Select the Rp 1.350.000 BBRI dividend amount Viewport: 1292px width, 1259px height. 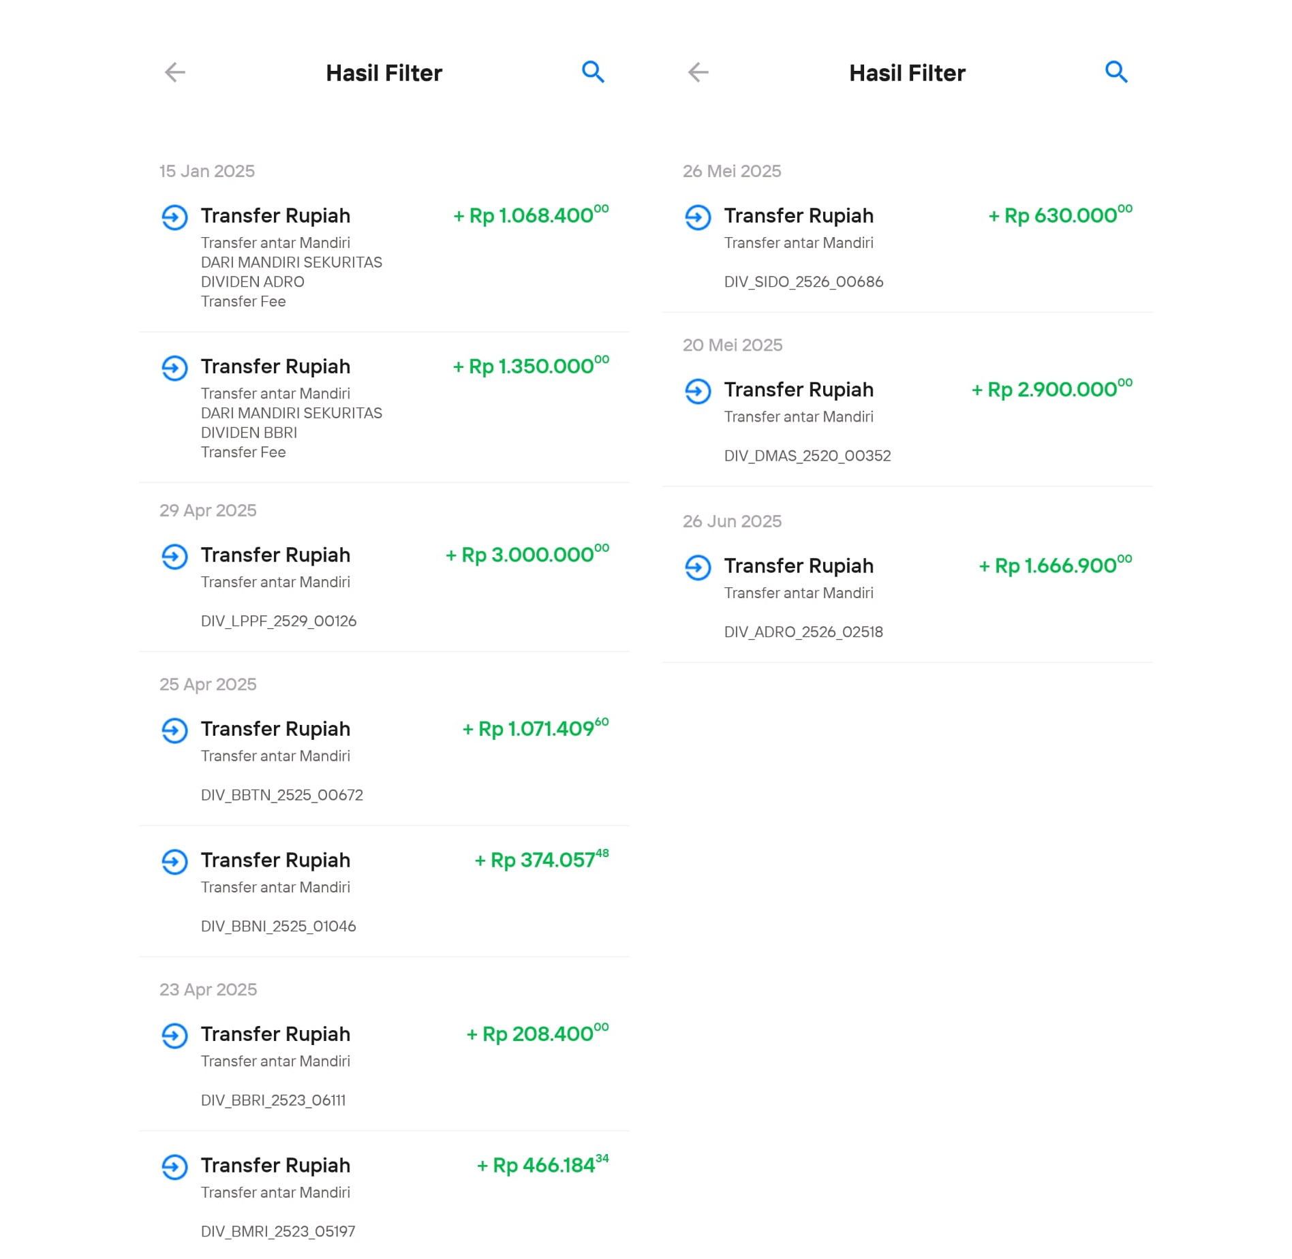pos(531,366)
